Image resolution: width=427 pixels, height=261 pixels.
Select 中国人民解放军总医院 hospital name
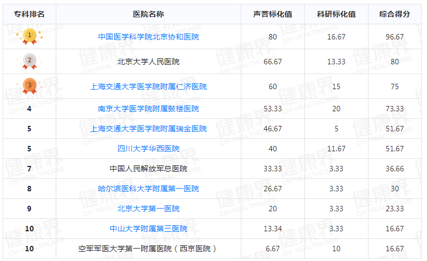click(148, 169)
